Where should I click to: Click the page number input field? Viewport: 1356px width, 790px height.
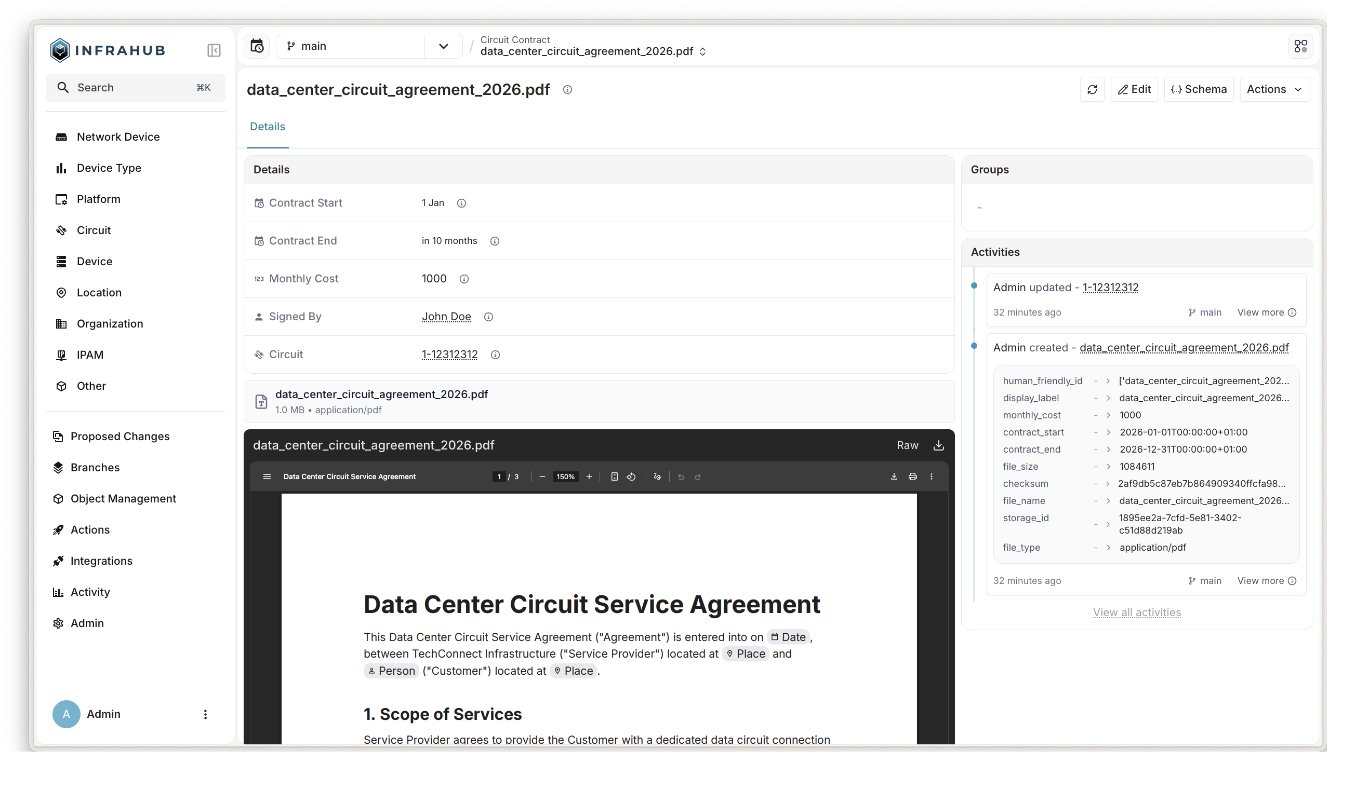click(x=499, y=476)
